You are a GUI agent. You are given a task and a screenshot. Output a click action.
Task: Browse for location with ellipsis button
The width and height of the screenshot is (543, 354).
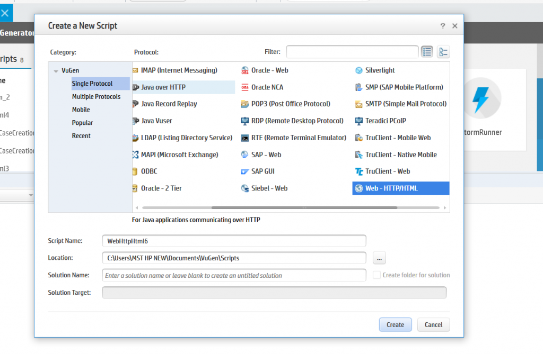(x=379, y=258)
